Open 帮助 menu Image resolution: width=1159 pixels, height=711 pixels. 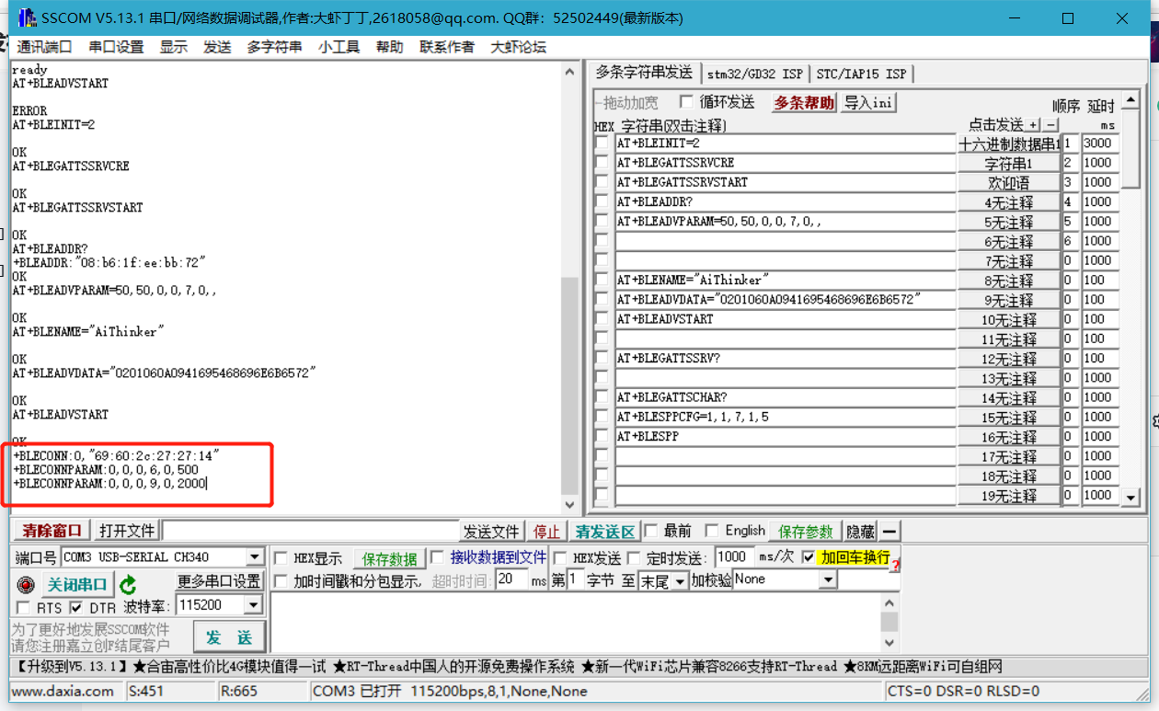coord(390,47)
